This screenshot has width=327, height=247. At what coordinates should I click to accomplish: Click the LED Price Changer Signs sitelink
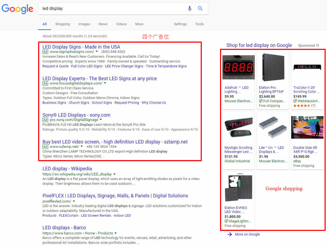point(124,66)
